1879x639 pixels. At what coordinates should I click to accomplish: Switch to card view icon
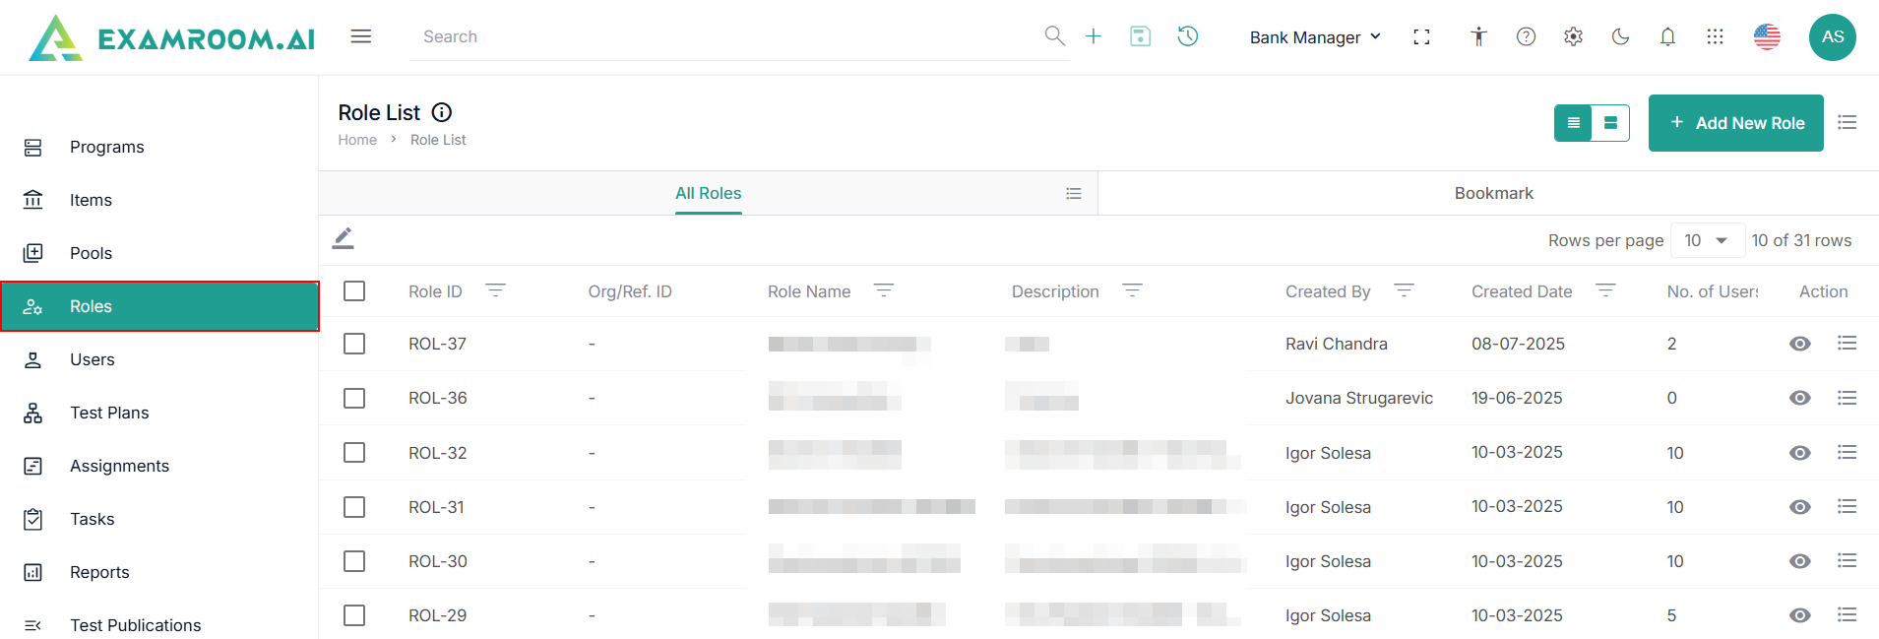pos(1610,123)
